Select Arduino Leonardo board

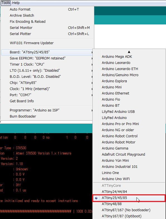[x=129, y=63]
